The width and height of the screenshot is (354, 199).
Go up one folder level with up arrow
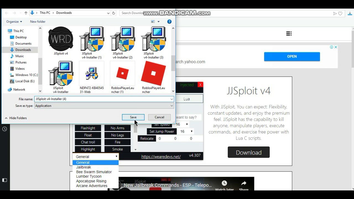coord(26,13)
